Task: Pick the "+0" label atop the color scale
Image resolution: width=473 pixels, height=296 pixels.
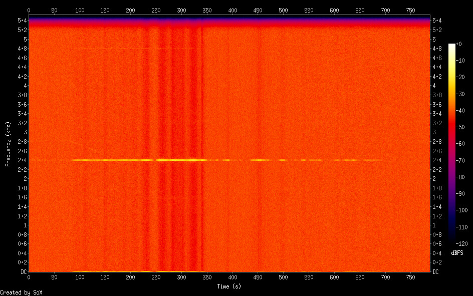Action: (459, 44)
